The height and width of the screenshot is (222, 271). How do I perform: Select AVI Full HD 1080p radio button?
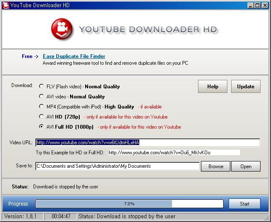41,127
